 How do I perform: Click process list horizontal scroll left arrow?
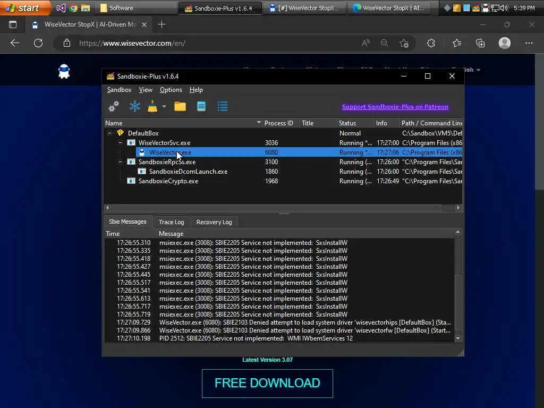[107, 208]
